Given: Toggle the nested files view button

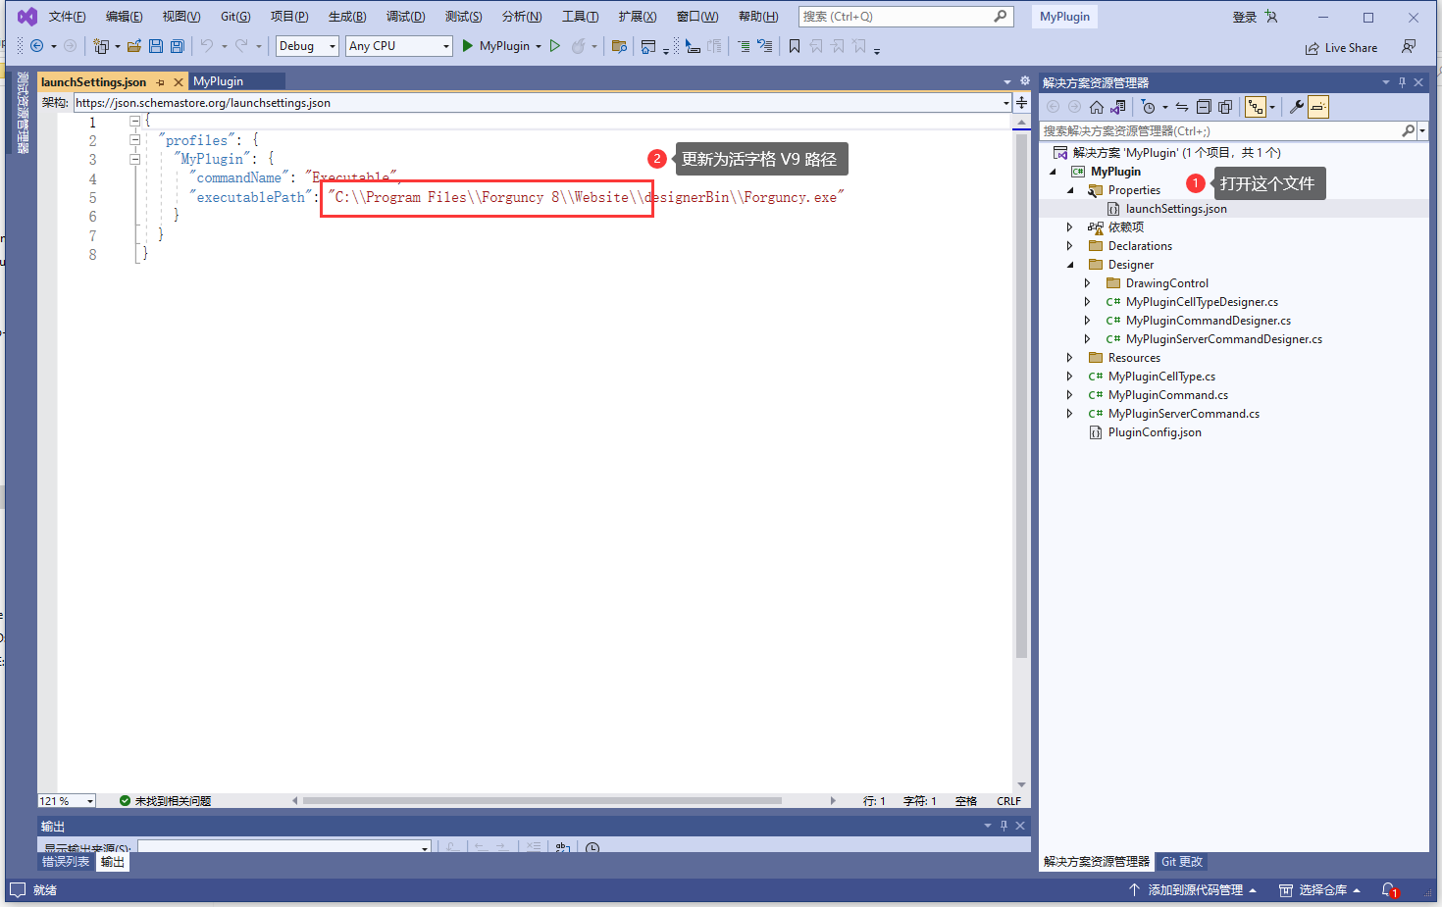Looking at the screenshot, I should coord(1256,107).
